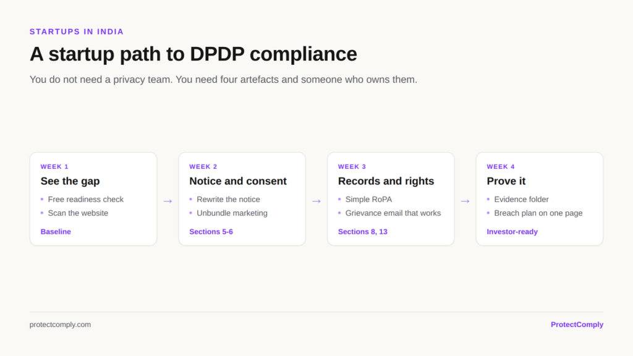Click the 'Rewrite the notice' bullet
633x356 pixels.
point(228,200)
